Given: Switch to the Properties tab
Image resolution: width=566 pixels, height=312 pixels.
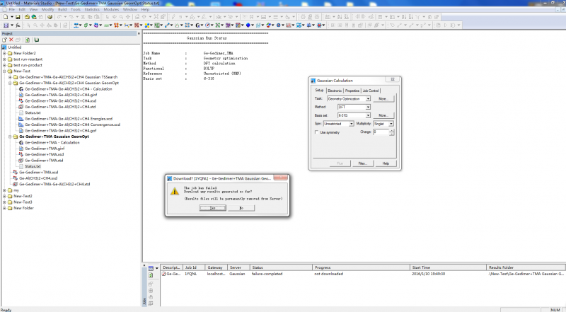Looking at the screenshot, I should (x=352, y=91).
